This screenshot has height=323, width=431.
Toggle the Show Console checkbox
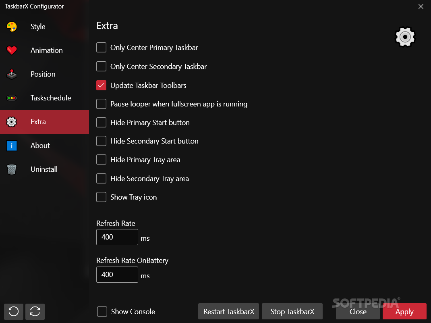point(102,311)
